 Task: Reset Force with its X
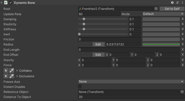[x=183, y=65]
